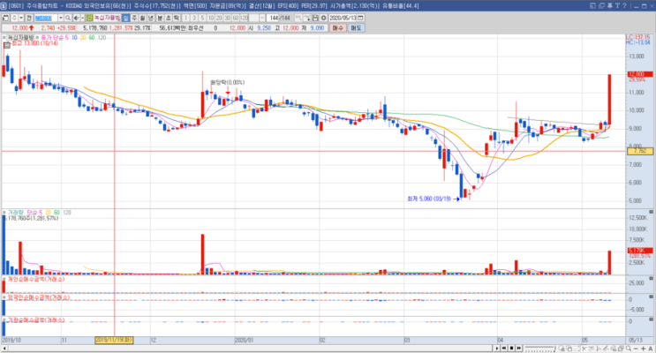Select the minute (분) period button

coord(160,18)
